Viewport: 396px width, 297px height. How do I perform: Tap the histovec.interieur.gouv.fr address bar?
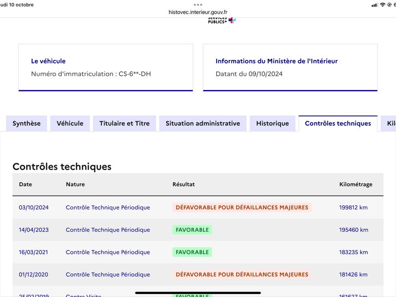[x=198, y=12]
